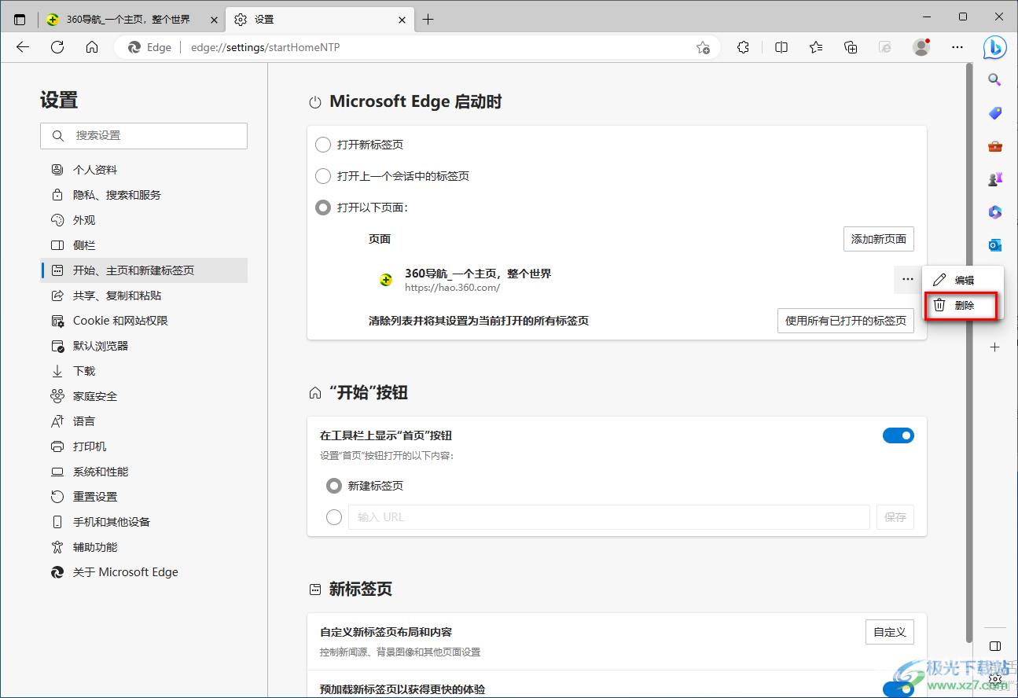The height and width of the screenshot is (698, 1018).
Task: Click the 搜索设置 search field
Action: point(144,136)
